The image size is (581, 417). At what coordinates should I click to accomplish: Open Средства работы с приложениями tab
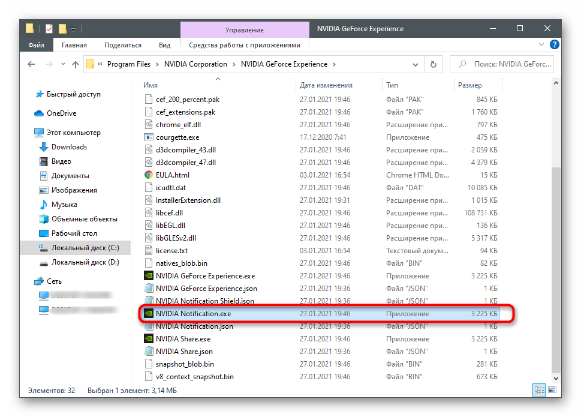[245, 45]
